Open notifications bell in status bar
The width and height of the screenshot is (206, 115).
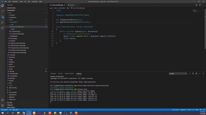tap(204, 110)
